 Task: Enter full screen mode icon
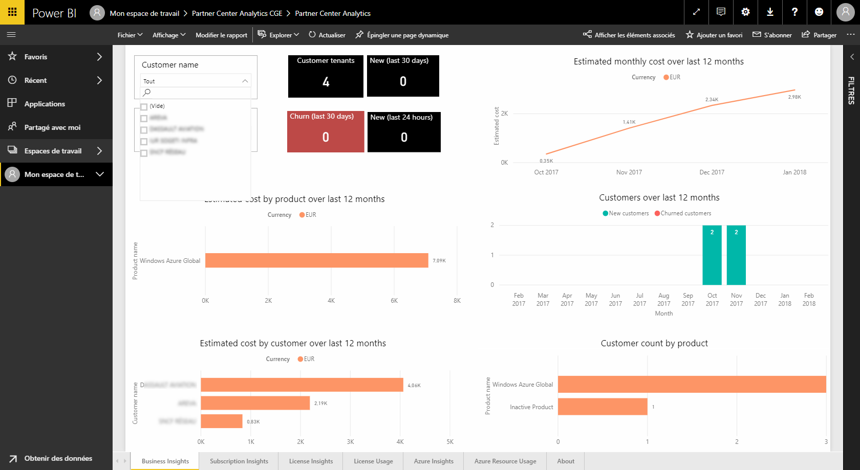[696, 12]
